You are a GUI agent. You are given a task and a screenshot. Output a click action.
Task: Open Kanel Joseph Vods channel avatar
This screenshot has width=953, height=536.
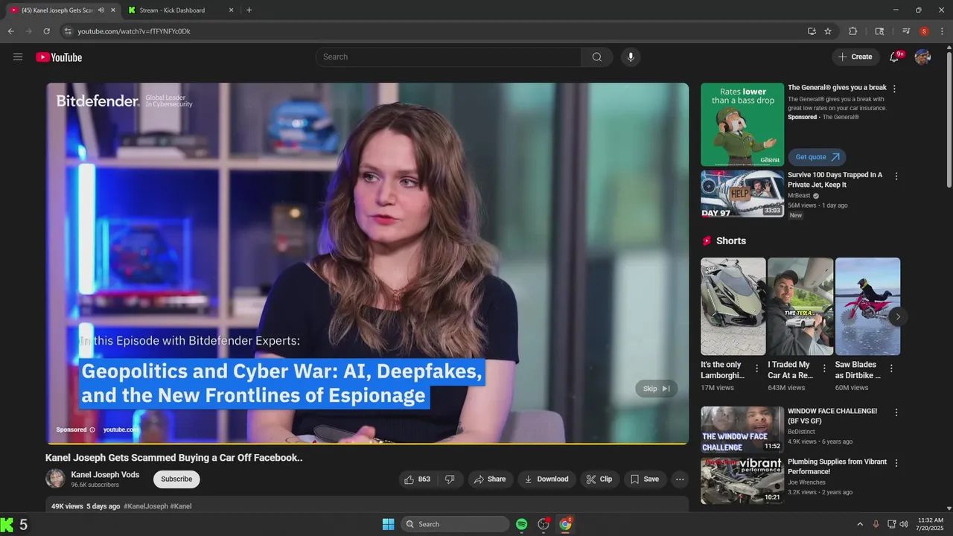55,479
